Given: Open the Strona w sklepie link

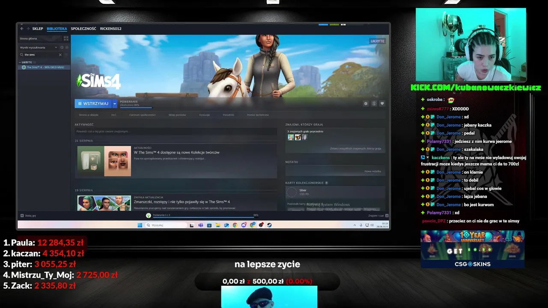Looking at the screenshot, I should [88, 115].
